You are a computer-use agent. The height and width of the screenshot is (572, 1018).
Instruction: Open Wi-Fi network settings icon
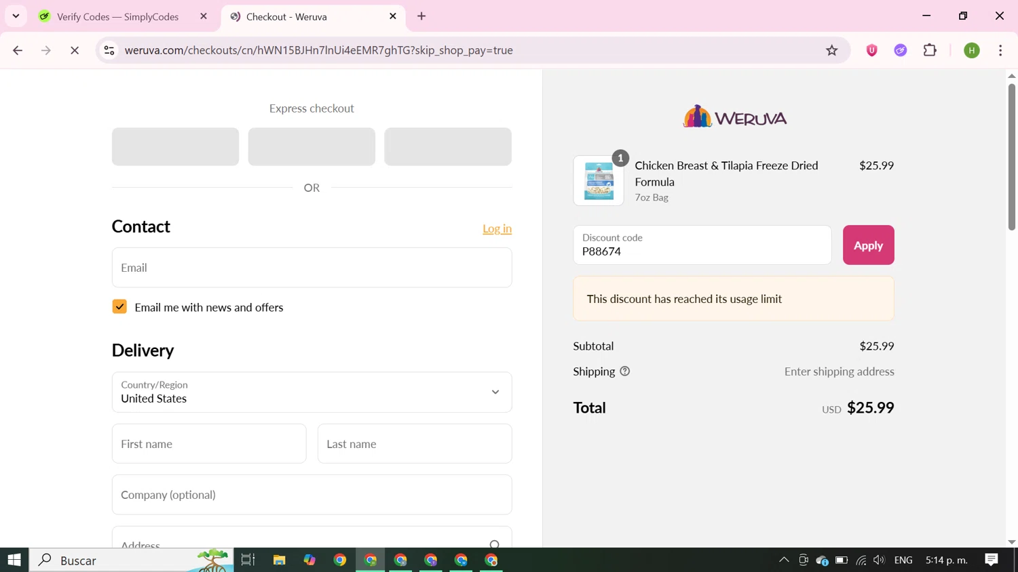pyautogui.click(x=861, y=560)
